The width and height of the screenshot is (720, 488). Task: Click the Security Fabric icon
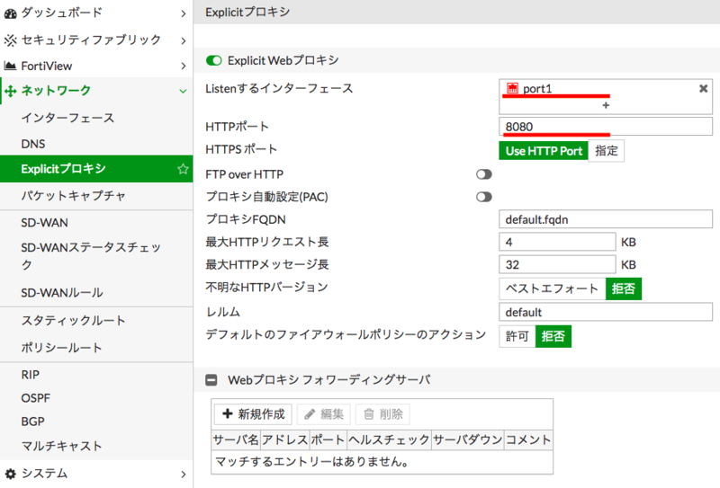click(x=10, y=40)
